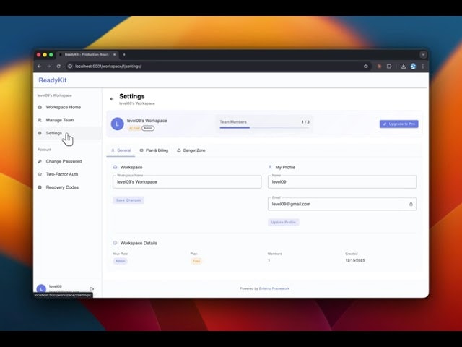462x347 pixels.
Task: Switch to the General tab
Action: click(121, 150)
